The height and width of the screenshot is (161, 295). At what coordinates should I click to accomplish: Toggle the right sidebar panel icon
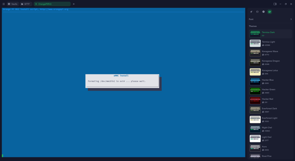click(275, 4)
